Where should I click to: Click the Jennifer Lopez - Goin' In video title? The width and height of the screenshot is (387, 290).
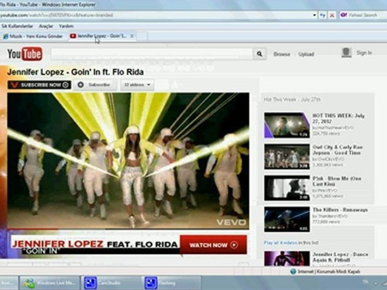[75, 72]
